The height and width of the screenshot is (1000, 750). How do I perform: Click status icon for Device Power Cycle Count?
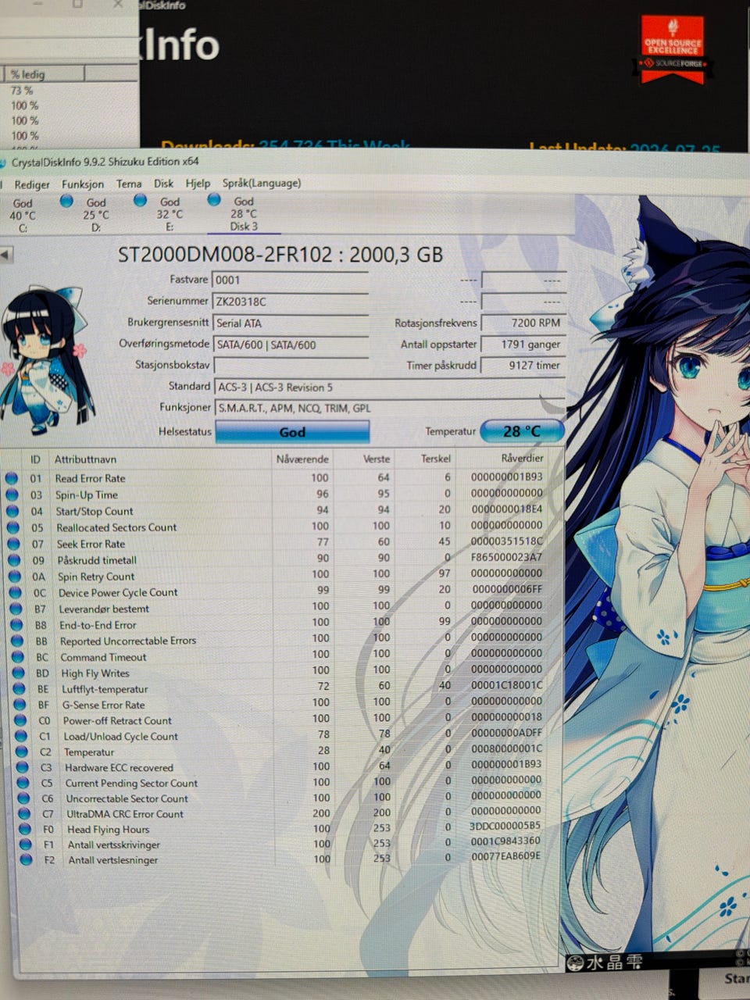(x=16, y=593)
